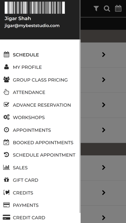
Task: Expand the row chevron beside Advance Reservation
Action: click(104, 105)
